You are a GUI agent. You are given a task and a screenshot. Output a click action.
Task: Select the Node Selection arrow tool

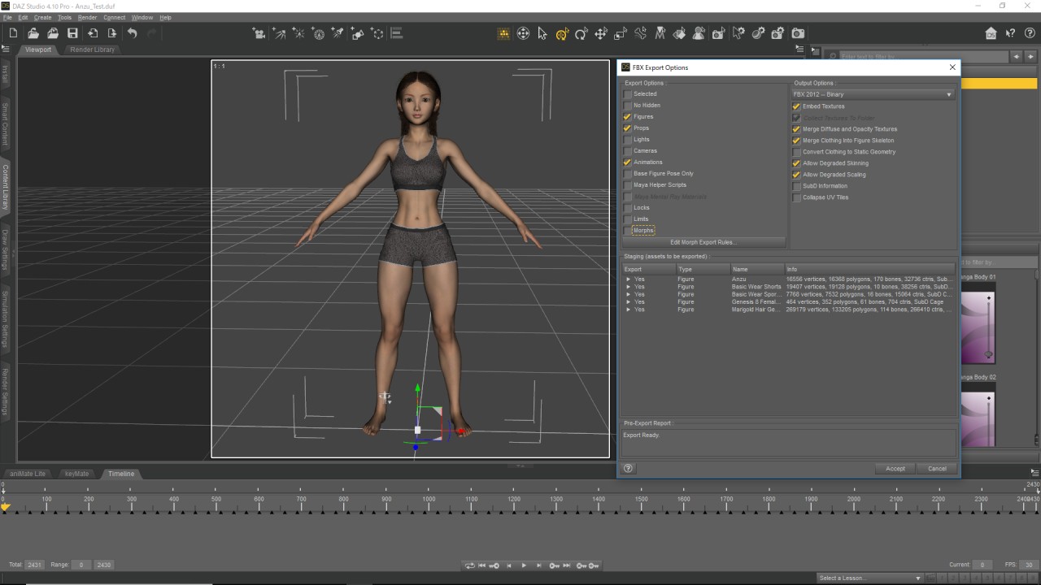point(542,33)
